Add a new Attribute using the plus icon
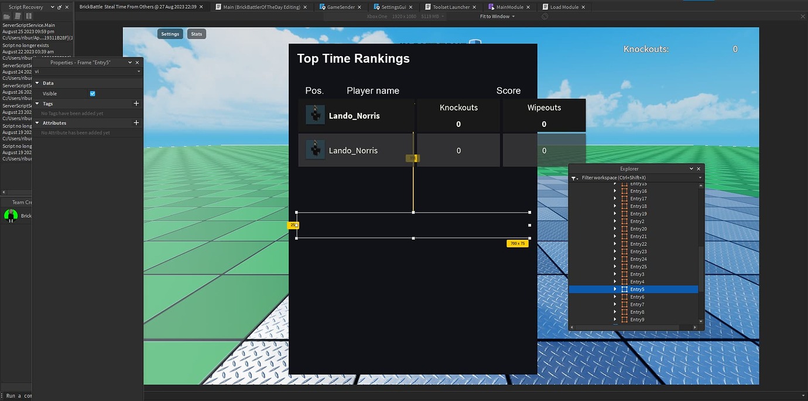This screenshot has height=401, width=808. pyautogui.click(x=136, y=122)
